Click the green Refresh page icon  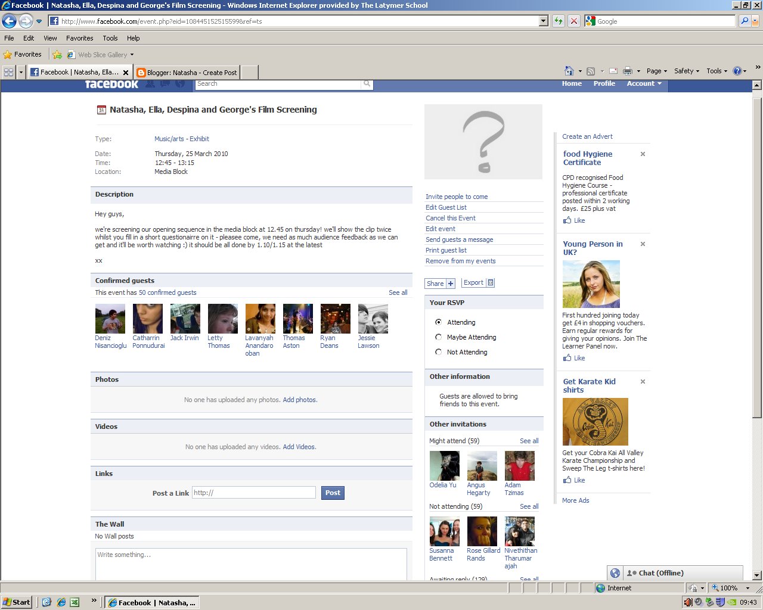pos(559,21)
